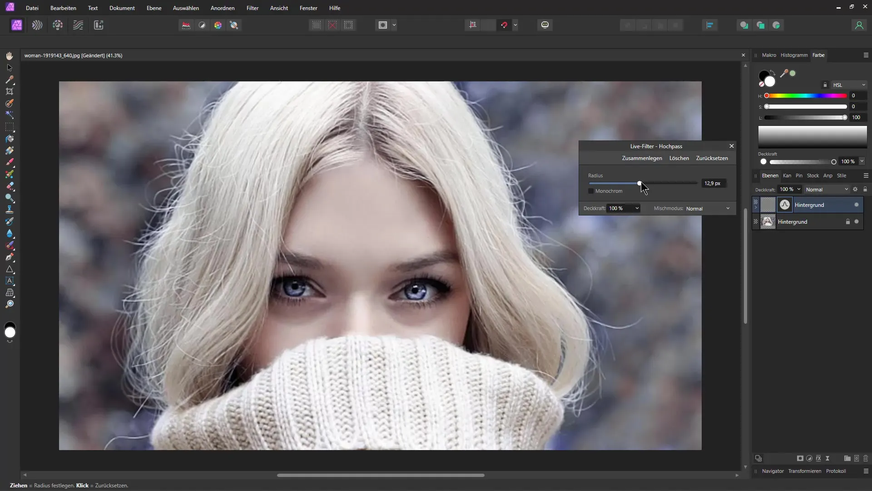Select the Pen tool
This screenshot has width=872, height=491.
pos(10,257)
